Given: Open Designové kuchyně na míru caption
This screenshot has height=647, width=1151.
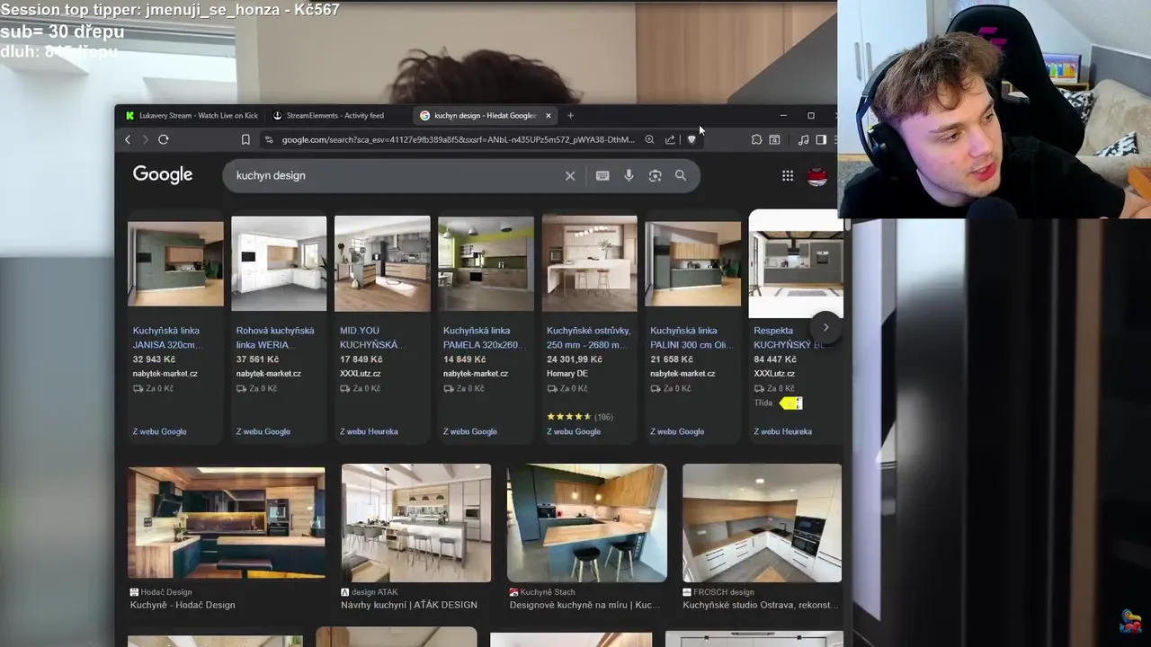Looking at the screenshot, I should (585, 605).
